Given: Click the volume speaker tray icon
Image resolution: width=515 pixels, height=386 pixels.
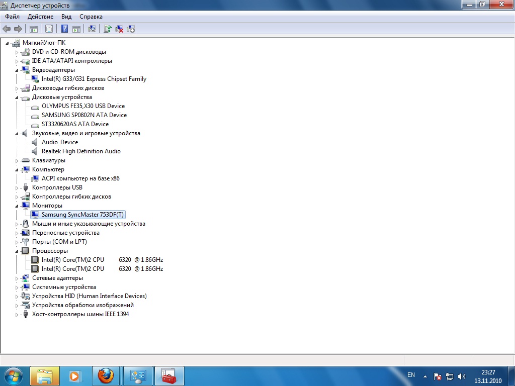Looking at the screenshot, I should click(462, 376).
